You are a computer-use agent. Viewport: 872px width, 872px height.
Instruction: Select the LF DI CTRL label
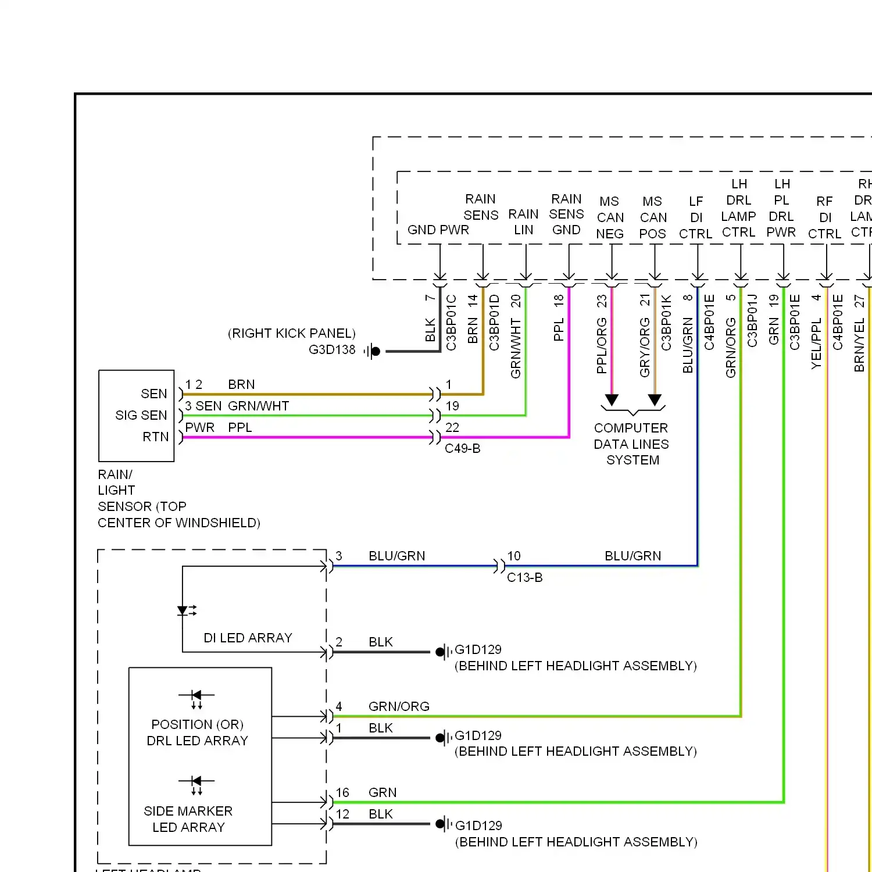pyautogui.click(x=696, y=218)
